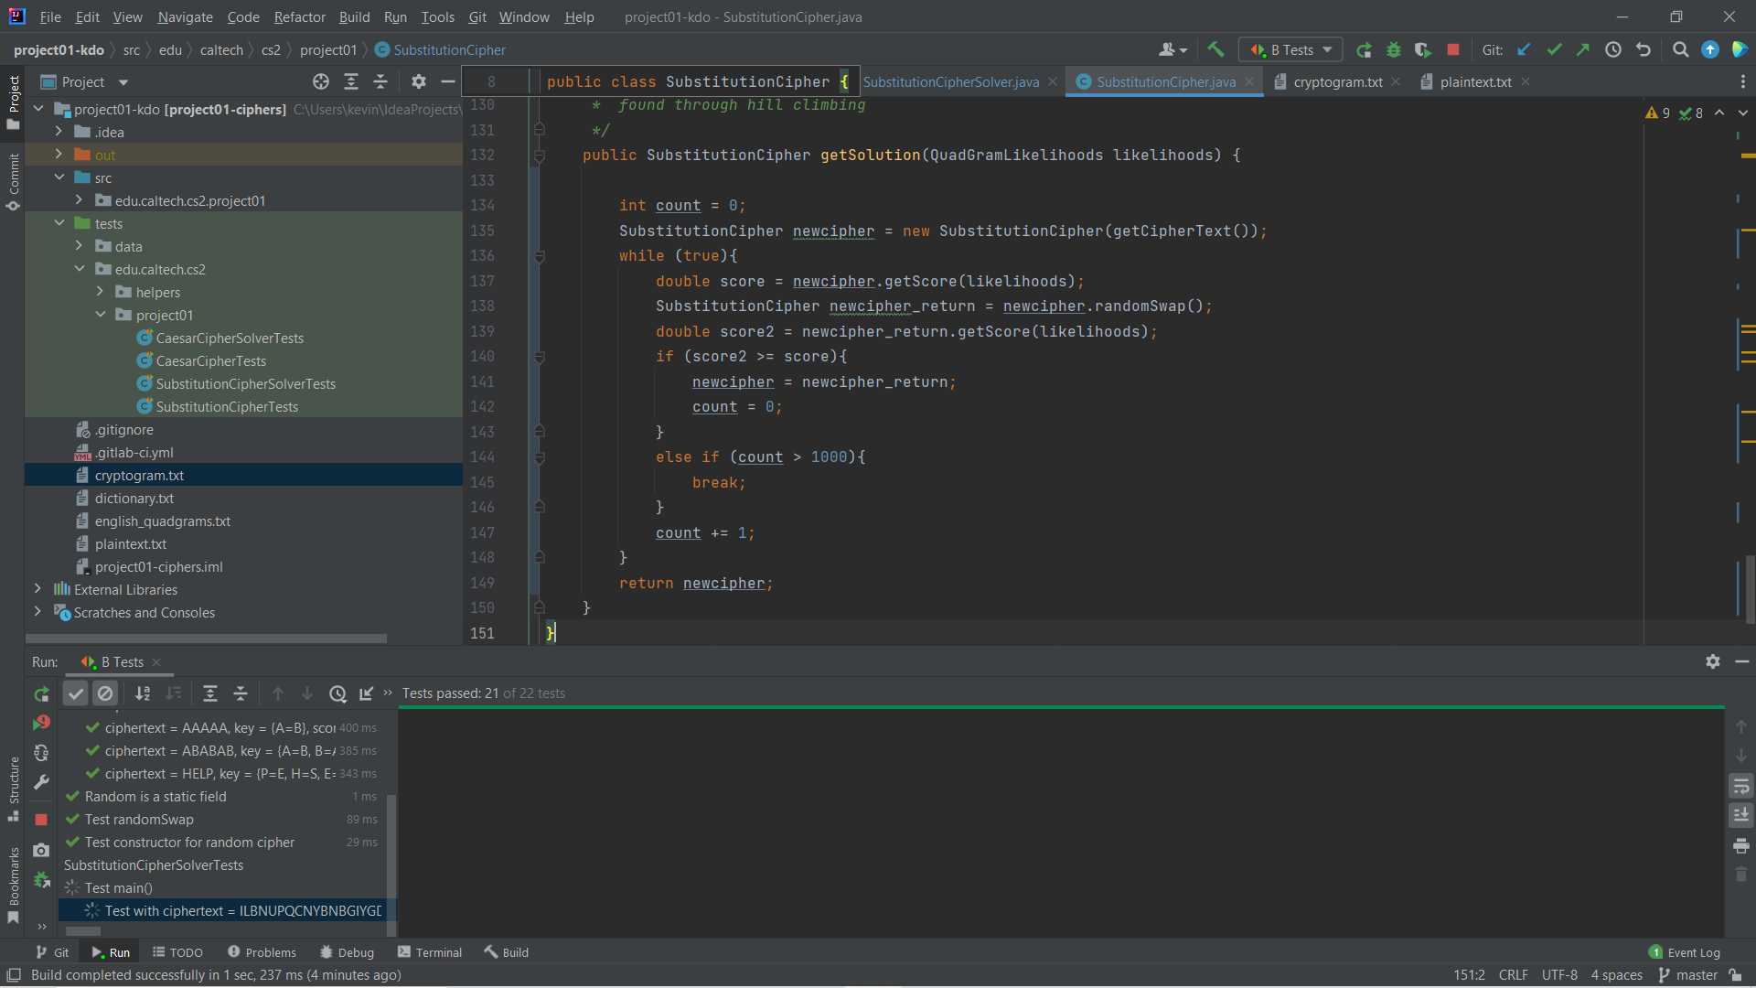Click the Debug bug icon in the toolbar
Image resolution: width=1756 pixels, height=988 pixels.
click(1394, 50)
